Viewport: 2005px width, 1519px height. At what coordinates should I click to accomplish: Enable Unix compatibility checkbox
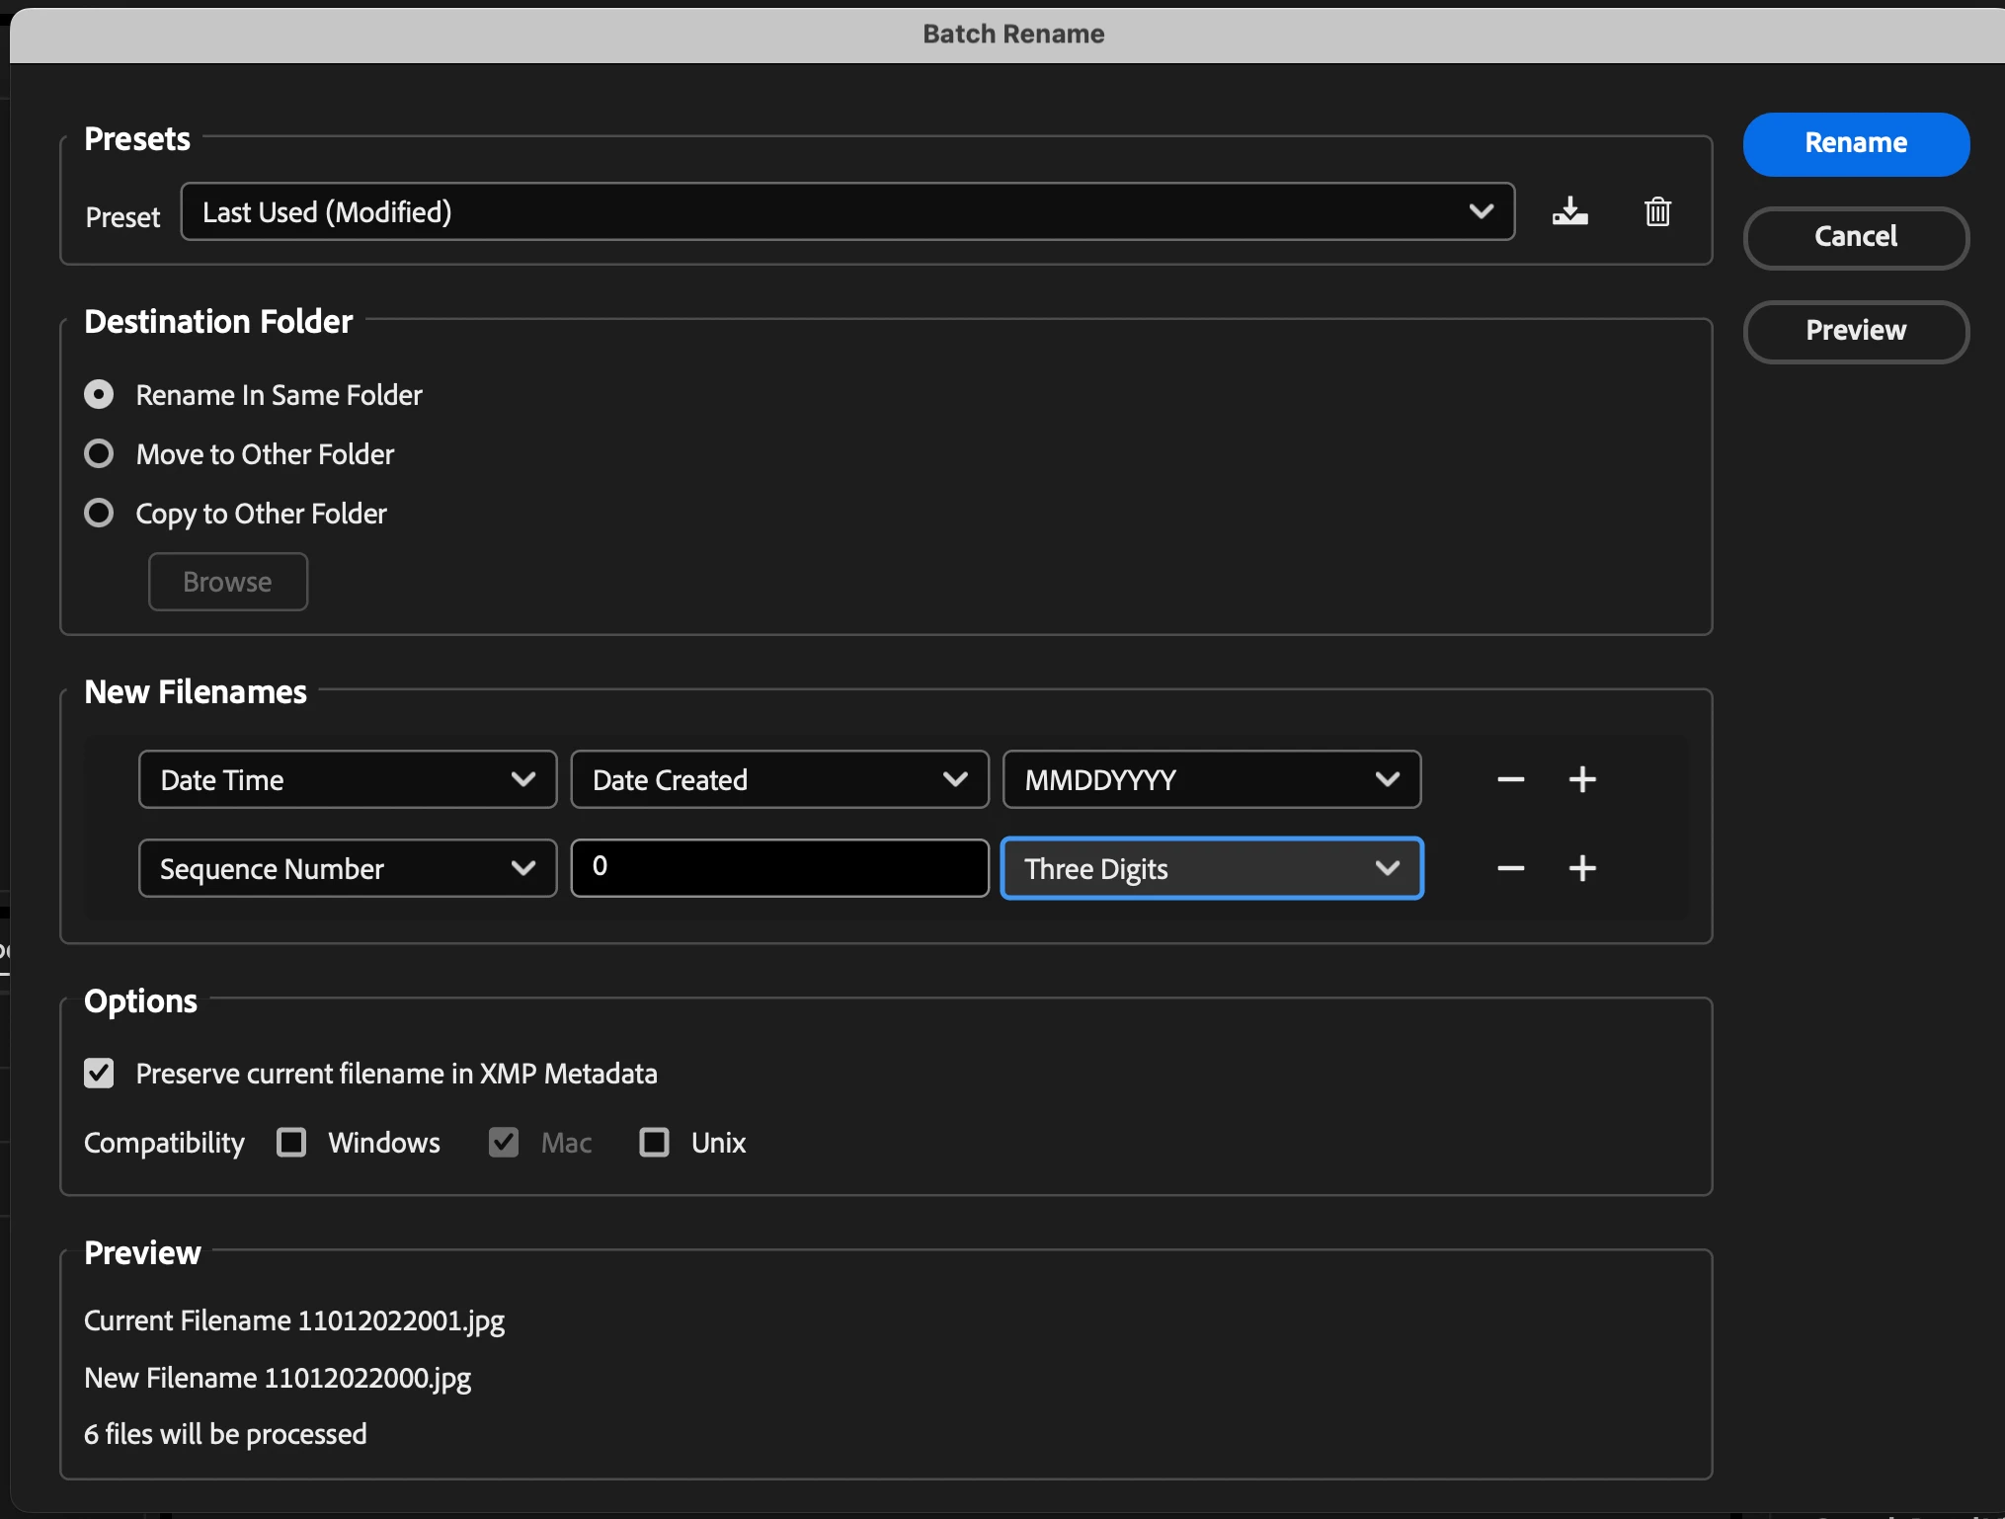click(654, 1143)
